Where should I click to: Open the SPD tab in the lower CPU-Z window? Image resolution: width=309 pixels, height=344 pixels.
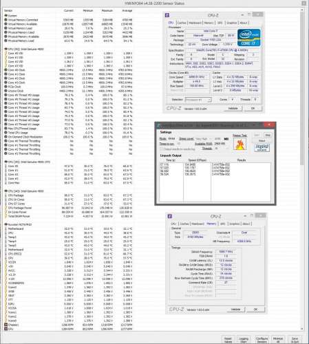[x=222, y=224]
